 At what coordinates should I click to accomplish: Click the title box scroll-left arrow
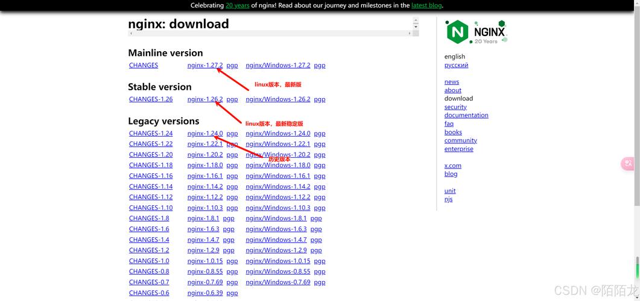[131, 33]
